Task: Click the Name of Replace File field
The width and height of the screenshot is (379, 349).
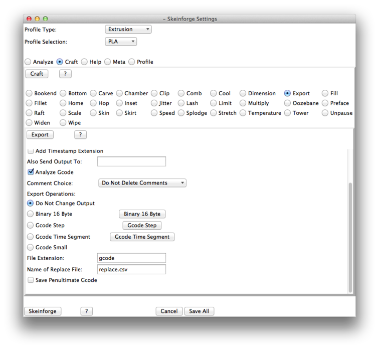Action: pos(131,269)
